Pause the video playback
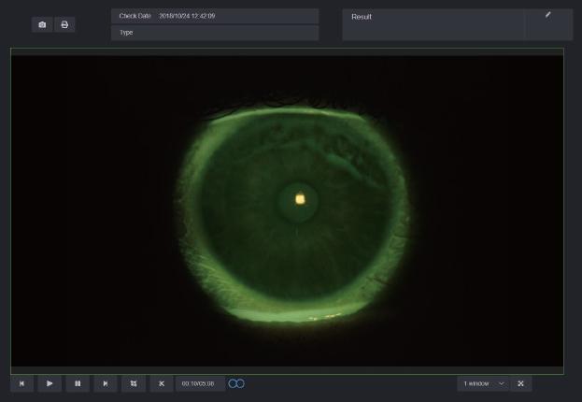Image resolution: width=582 pixels, height=402 pixels. [78, 383]
